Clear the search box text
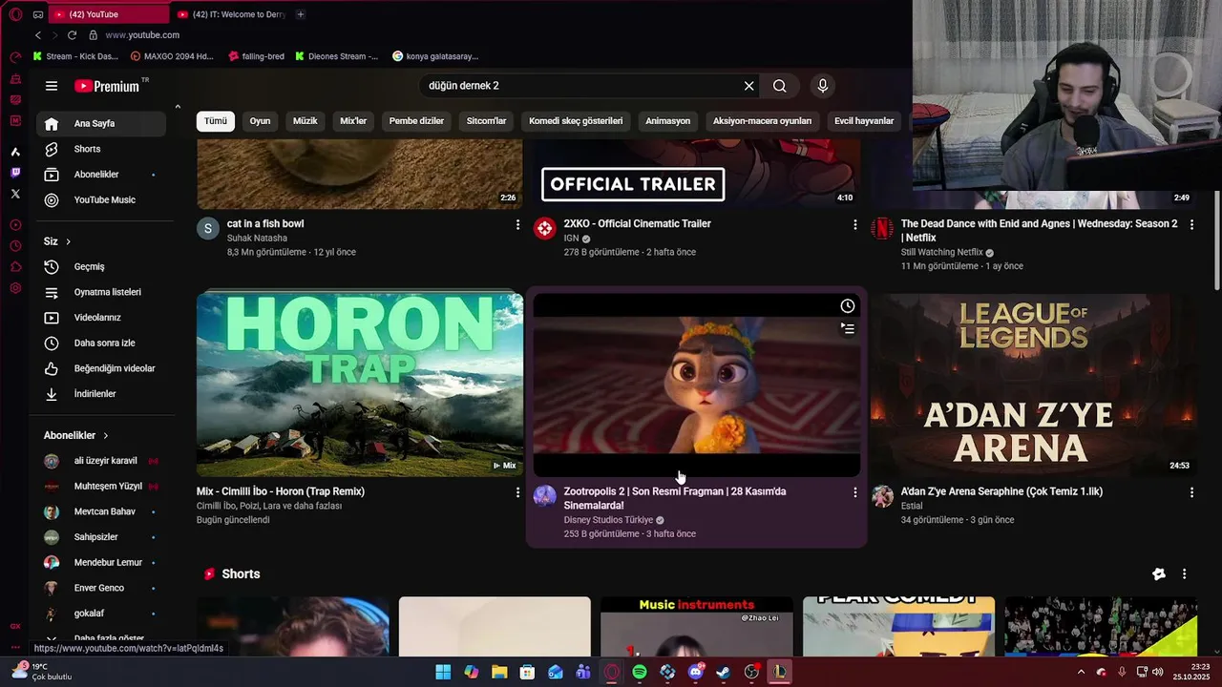The width and height of the screenshot is (1222, 687). 748,86
